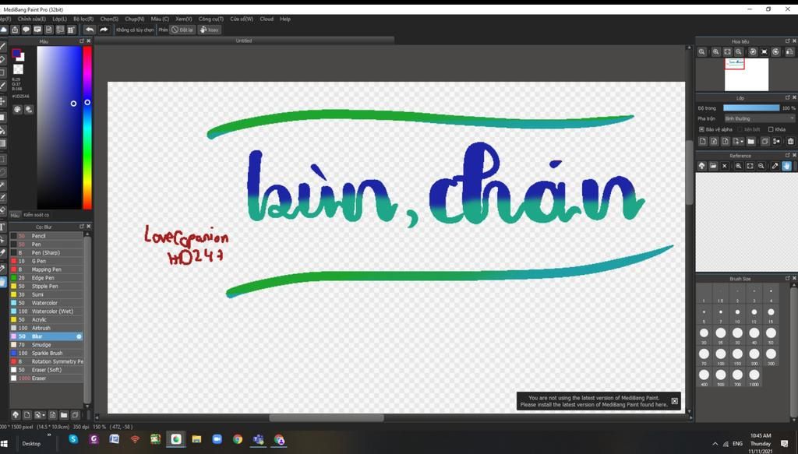Toggle Khóa lock checkbox

(x=771, y=129)
